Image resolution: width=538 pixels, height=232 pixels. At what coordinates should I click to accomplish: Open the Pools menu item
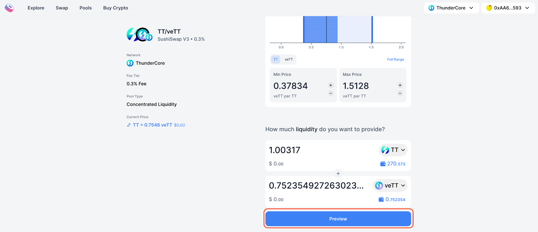coord(86,8)
